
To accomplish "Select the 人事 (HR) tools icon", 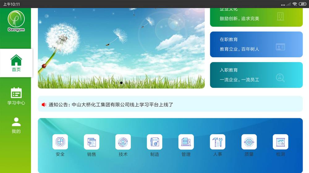I will (x=218, y=142).
